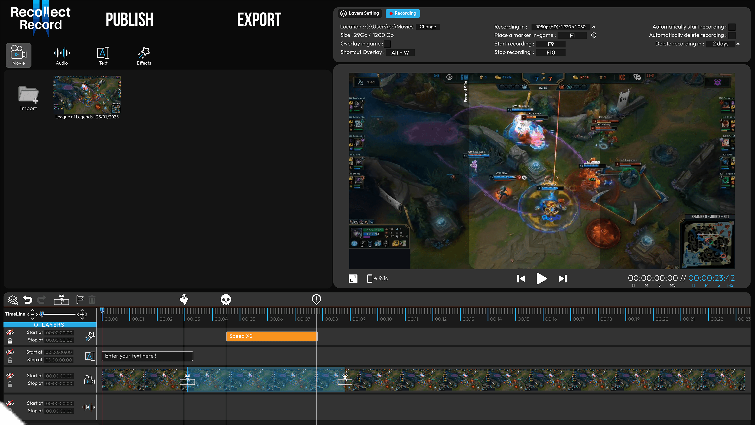Click the Alt + W overlay shortcut field

point(400,53)
